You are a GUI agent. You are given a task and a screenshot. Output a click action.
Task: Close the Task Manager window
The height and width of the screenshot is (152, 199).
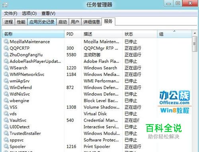point(190,3)
